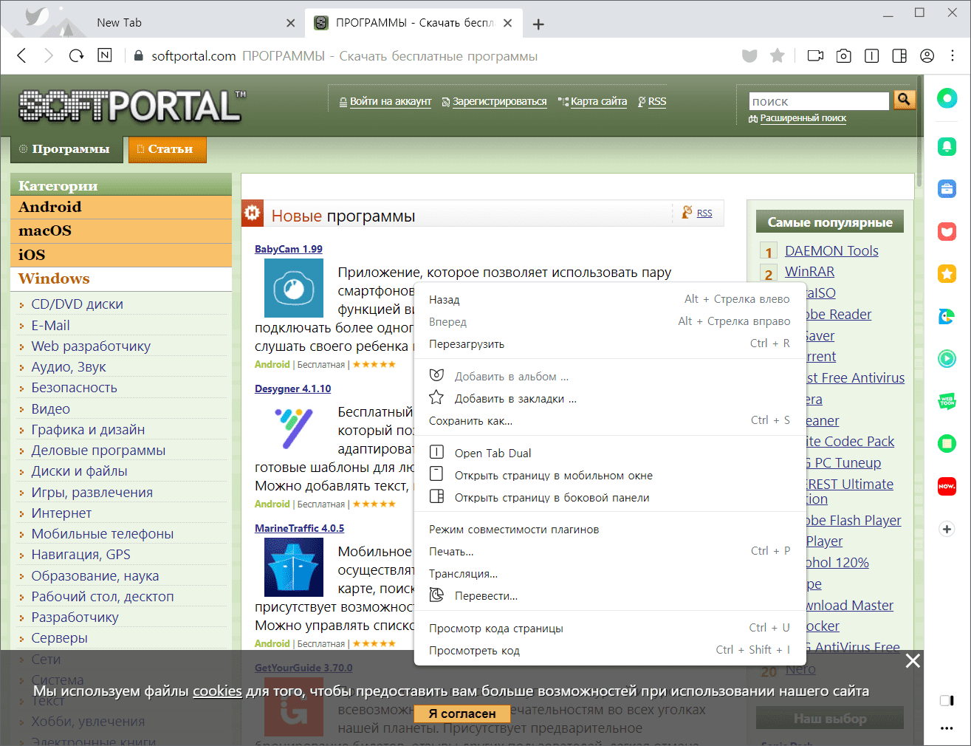The image size is (971, 746).
Task: Select Перевести in the context menu
Action: tap(608, 595)
